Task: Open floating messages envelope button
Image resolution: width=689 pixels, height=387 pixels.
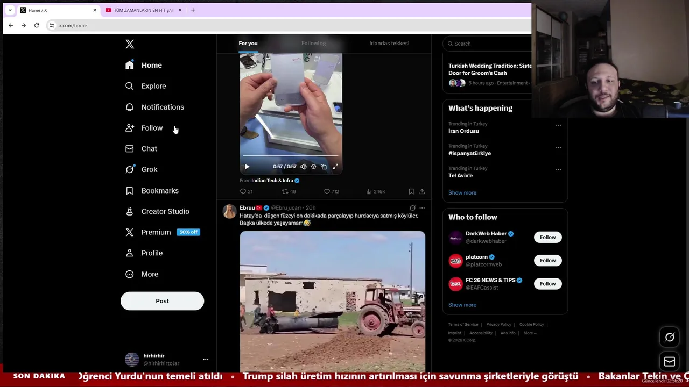Action: [670, 362]
